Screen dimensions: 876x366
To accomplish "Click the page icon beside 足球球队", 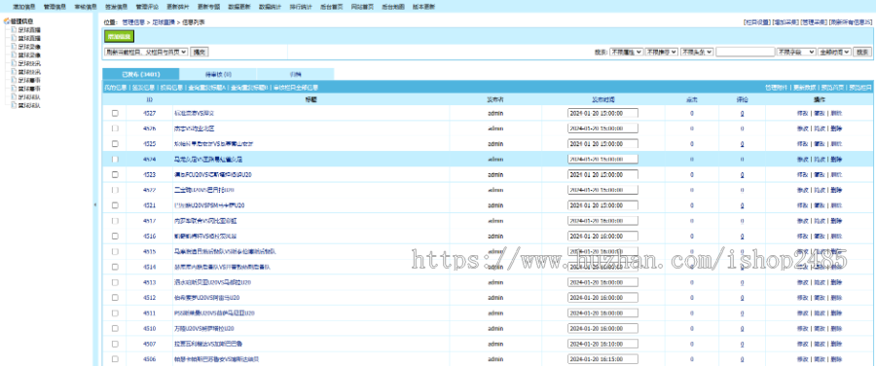I will click(x=15, y=96).
